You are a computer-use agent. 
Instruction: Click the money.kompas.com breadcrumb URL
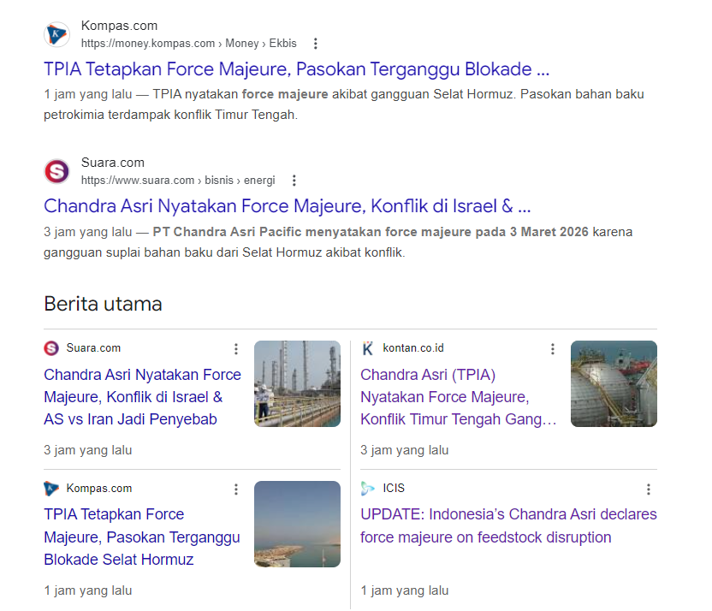[189, 44]
